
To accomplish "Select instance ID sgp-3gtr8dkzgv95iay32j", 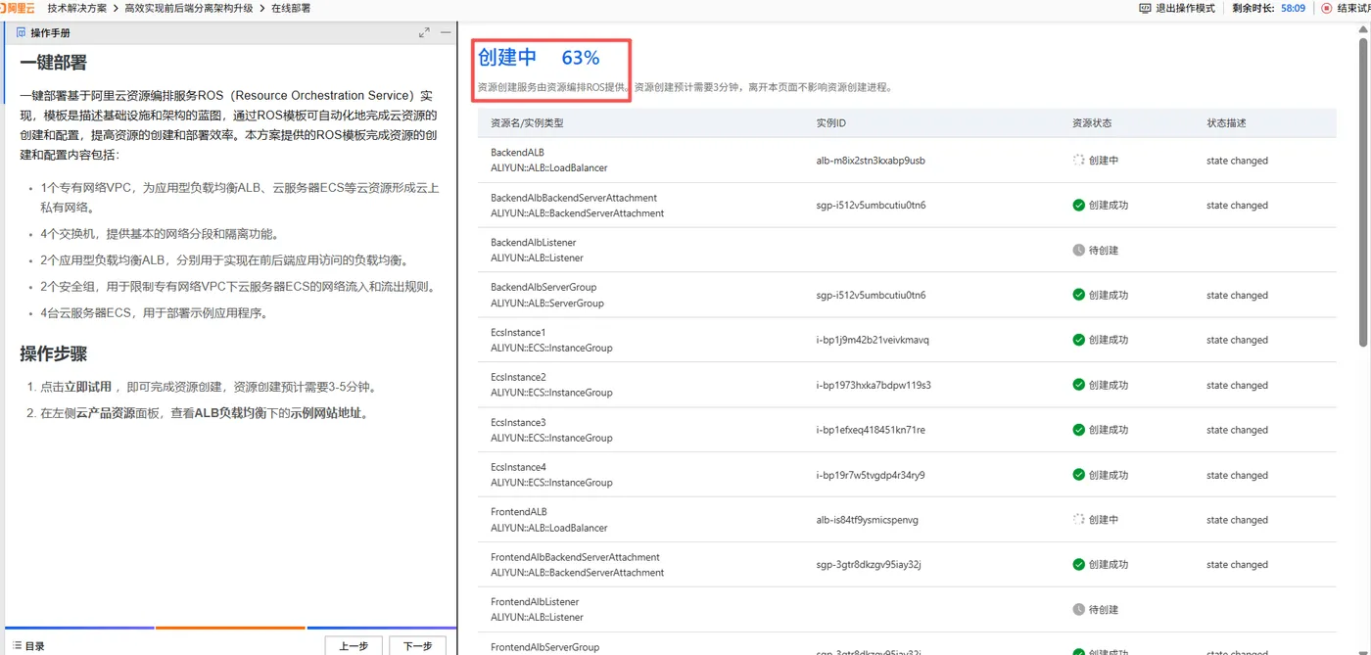I will click(x=869, y=565).
